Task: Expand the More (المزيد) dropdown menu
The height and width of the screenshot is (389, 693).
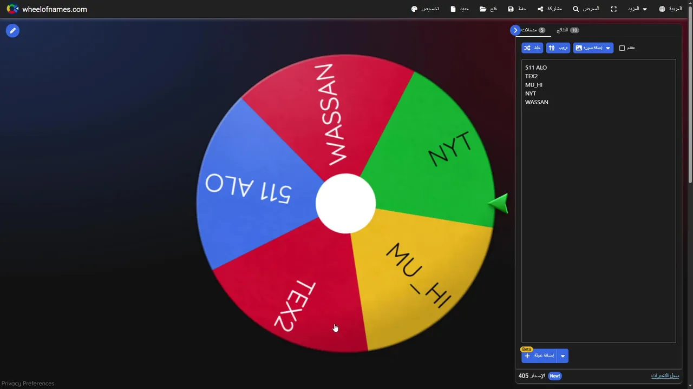Action: coord(637,9)
